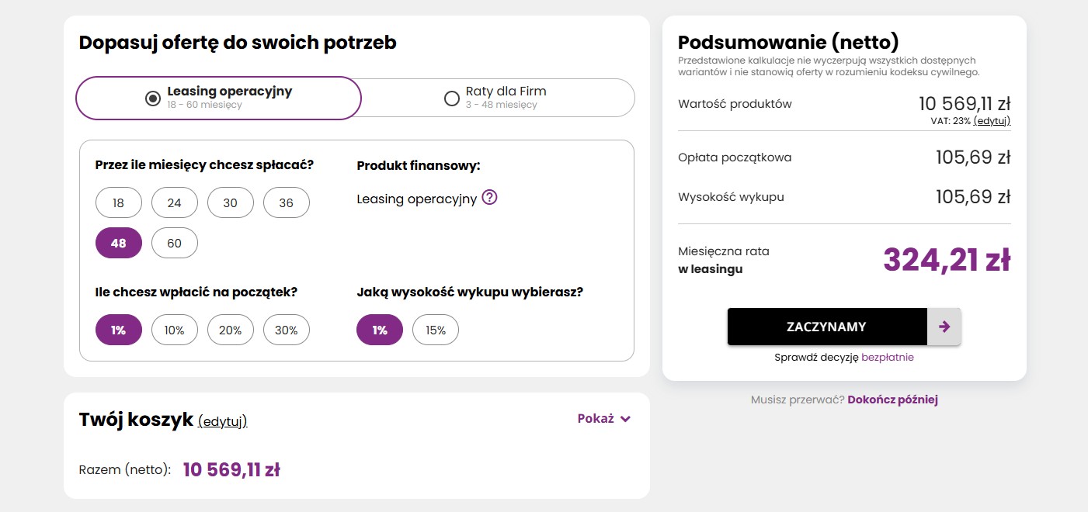Click the bezpłatnie link under ZACZYNAMY
The image size is (1088, 512).
(x=888, y=358)
